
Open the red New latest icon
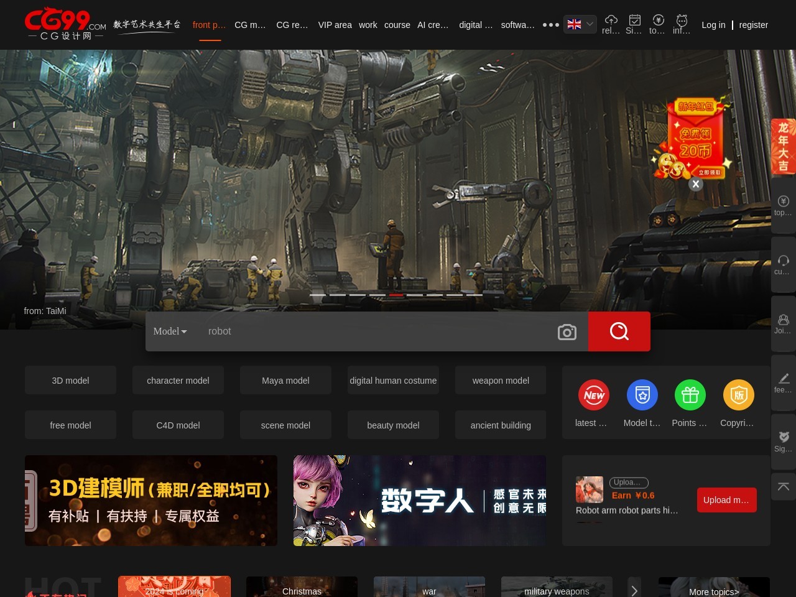pos(594,395)
